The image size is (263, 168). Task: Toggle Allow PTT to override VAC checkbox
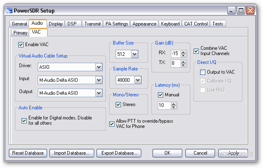tap(112, 124)
